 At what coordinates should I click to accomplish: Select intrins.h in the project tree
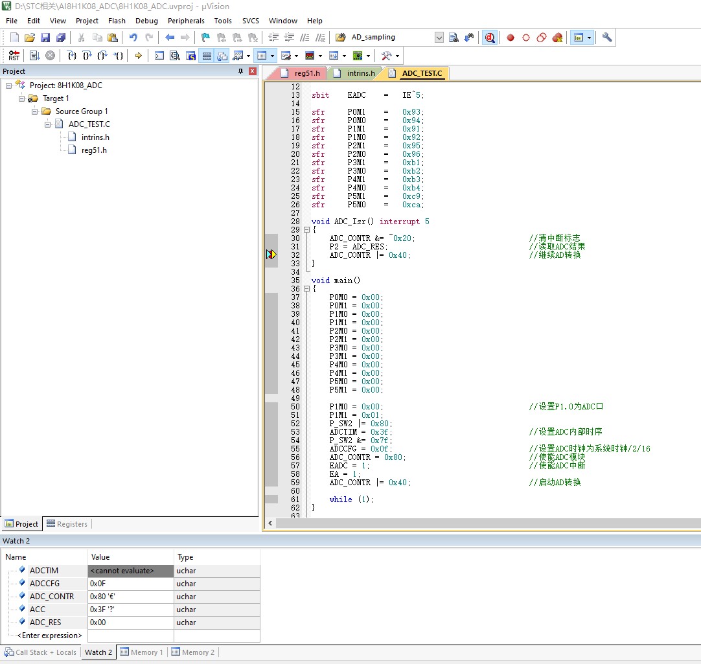click(x=95, y=137)
